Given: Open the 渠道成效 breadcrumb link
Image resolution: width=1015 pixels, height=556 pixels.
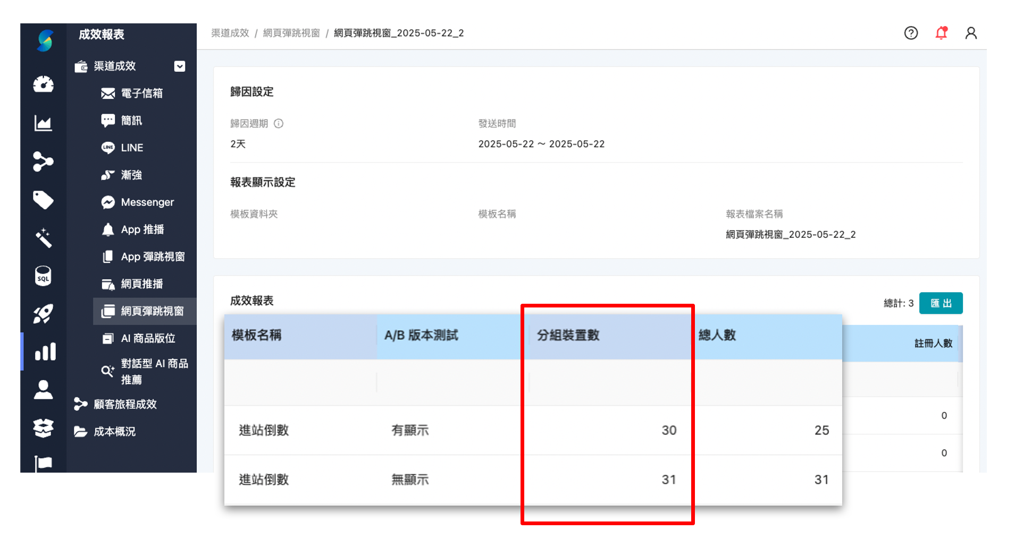Looking at the screenshot, I should point(230,32).
